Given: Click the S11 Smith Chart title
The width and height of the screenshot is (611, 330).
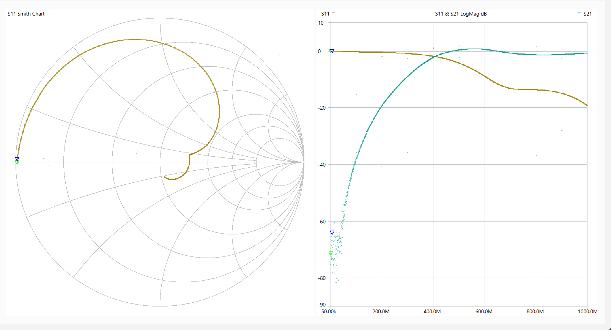Looking at the screenshot, I should [26, 14].
